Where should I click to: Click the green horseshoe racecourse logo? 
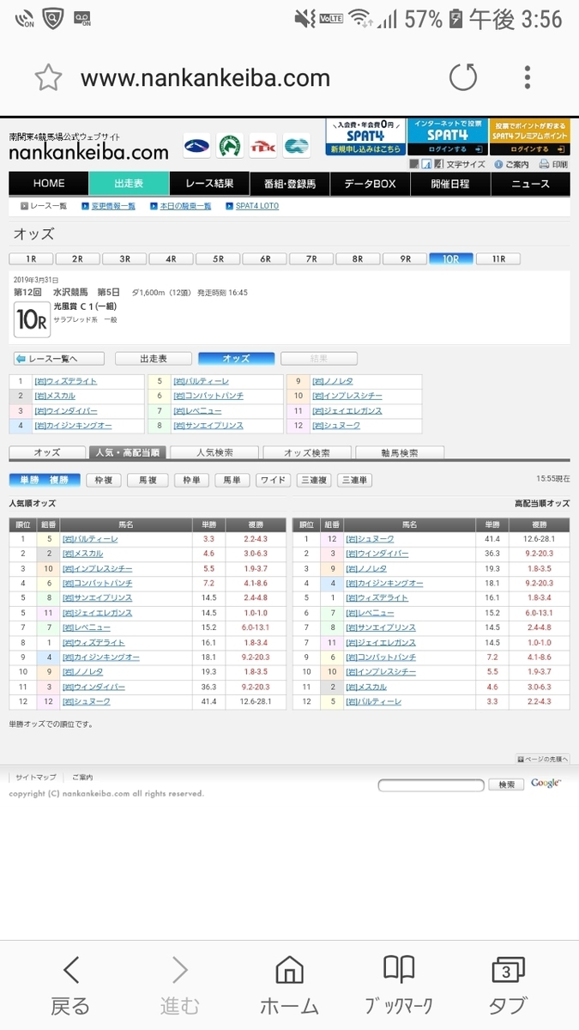(229, 146)
